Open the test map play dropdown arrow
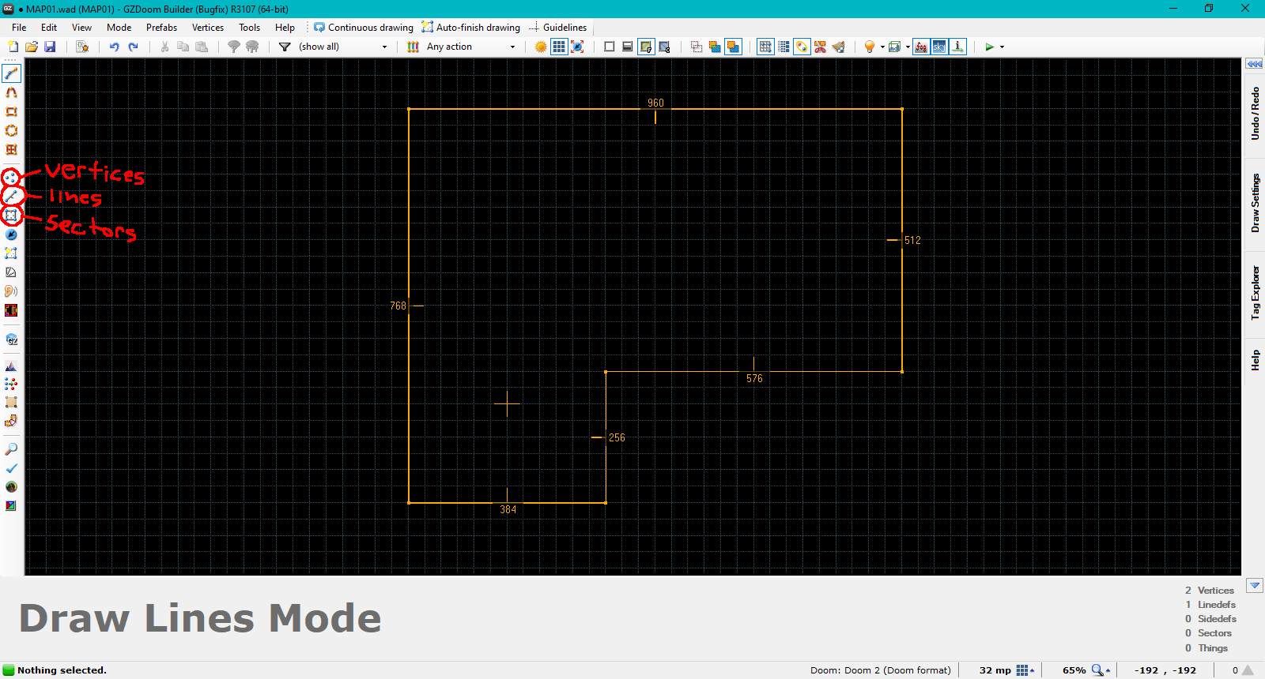1265x679 pixels. coord(1003,47)
